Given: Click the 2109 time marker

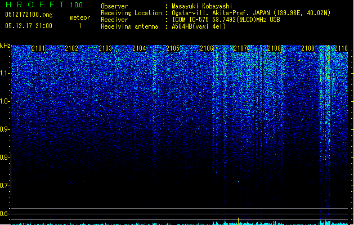Looking at the screenshot, I should [308, 48].
